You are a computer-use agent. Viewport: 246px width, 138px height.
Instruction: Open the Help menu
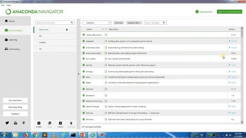tap(8, 5)
